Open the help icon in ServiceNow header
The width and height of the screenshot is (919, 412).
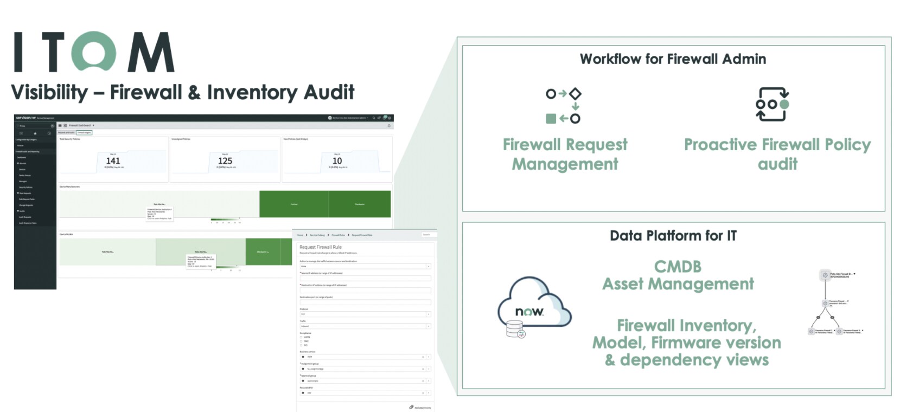pos(385,118)
